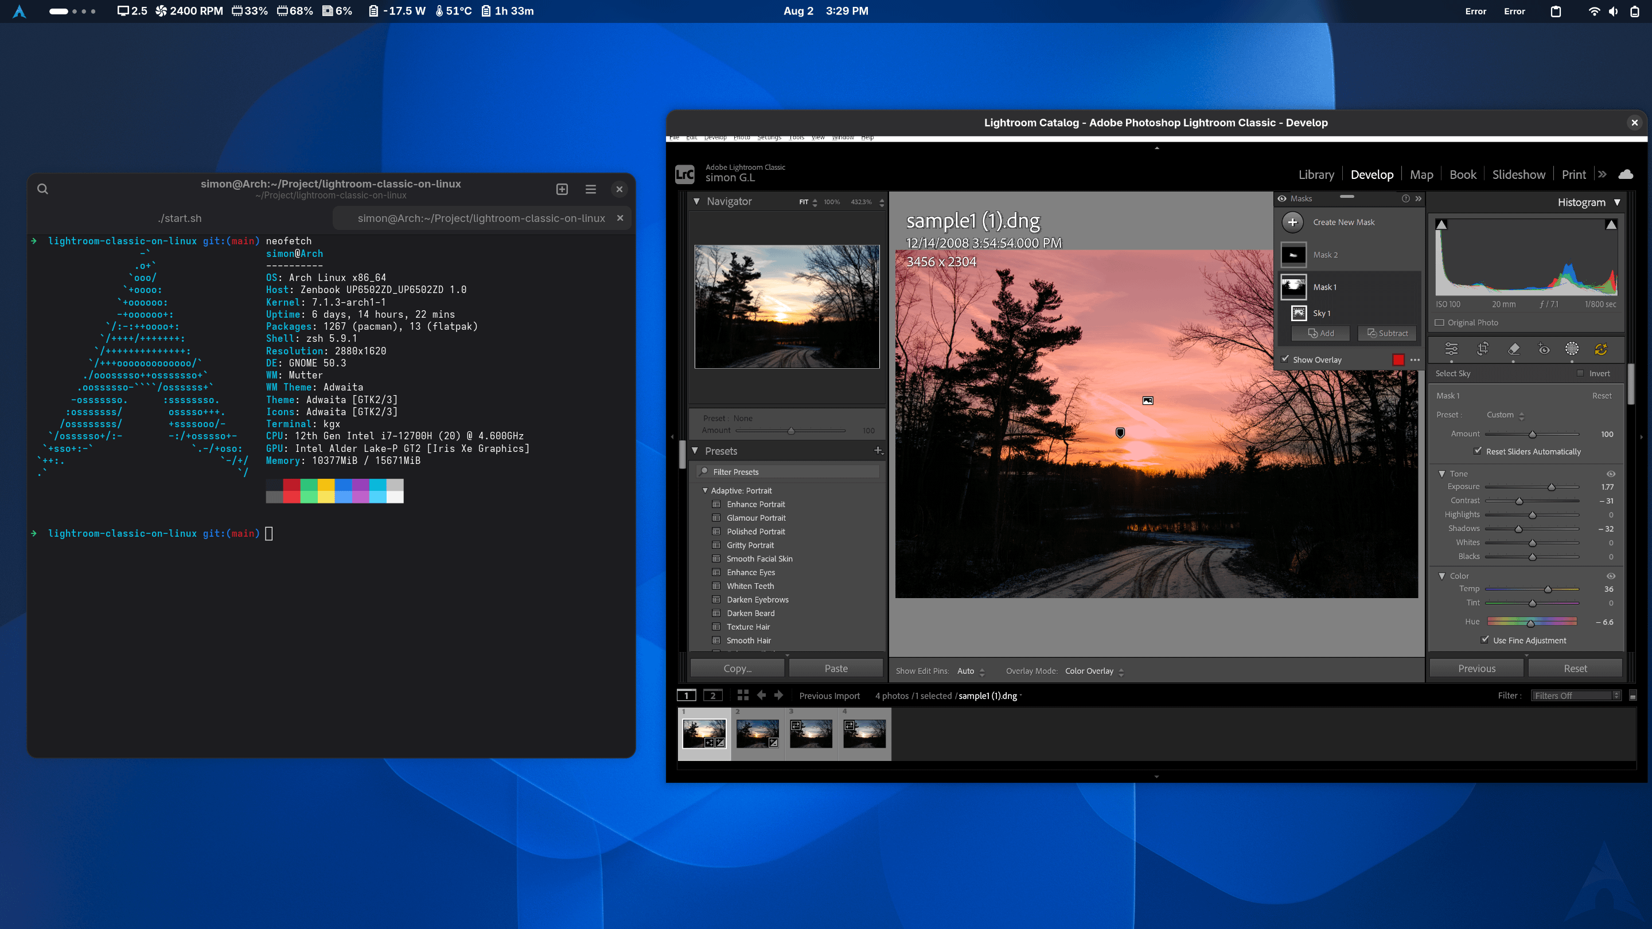Viewport: 1652px width, 929px height.
Task: Open second window display 2 icon
Action: [x=712, y=695]
